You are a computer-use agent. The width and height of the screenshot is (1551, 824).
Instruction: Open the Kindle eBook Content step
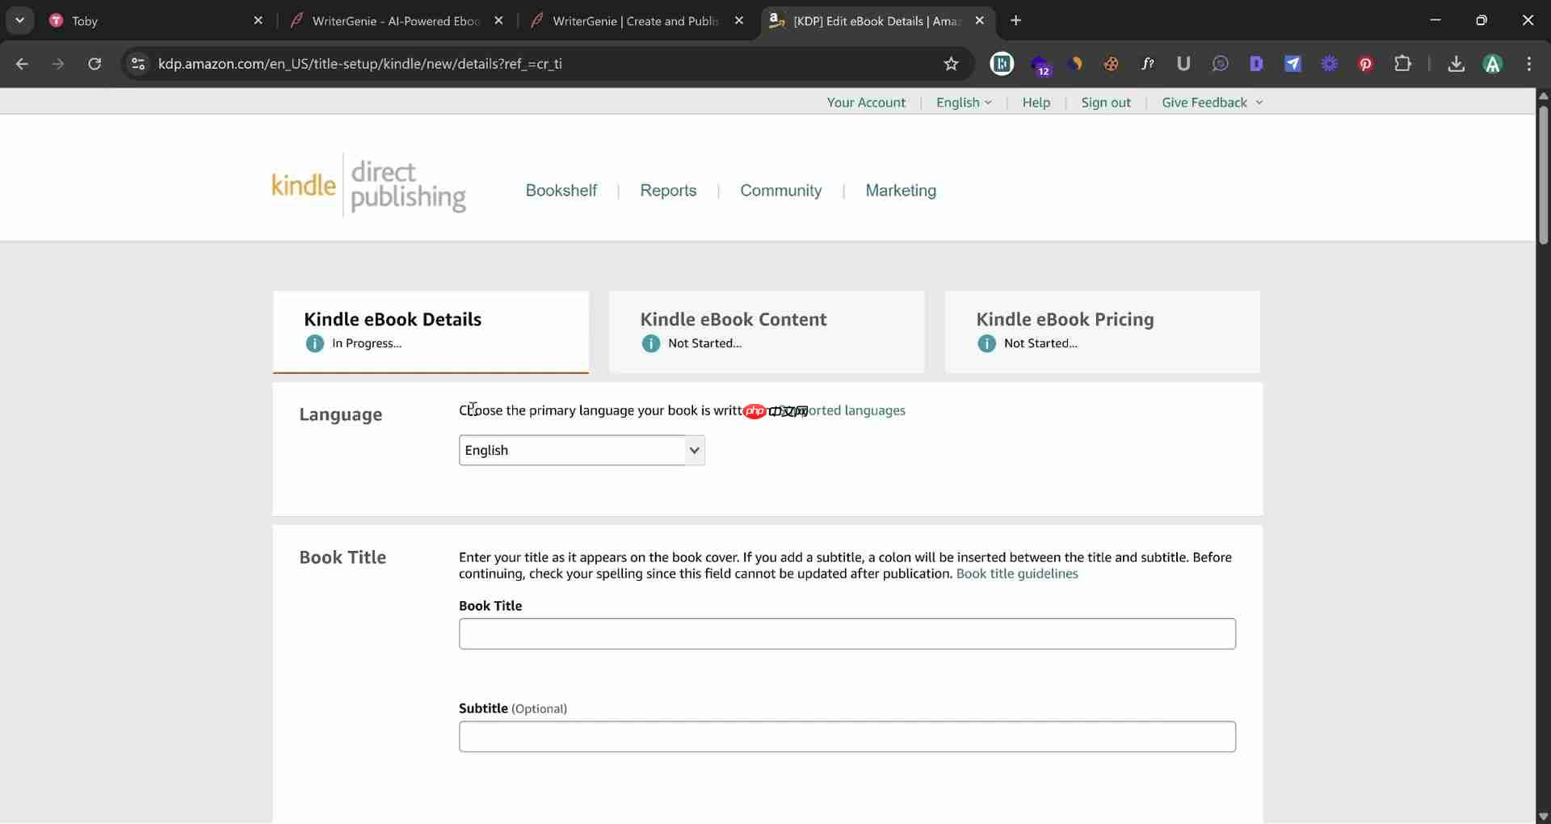[767, 331]
